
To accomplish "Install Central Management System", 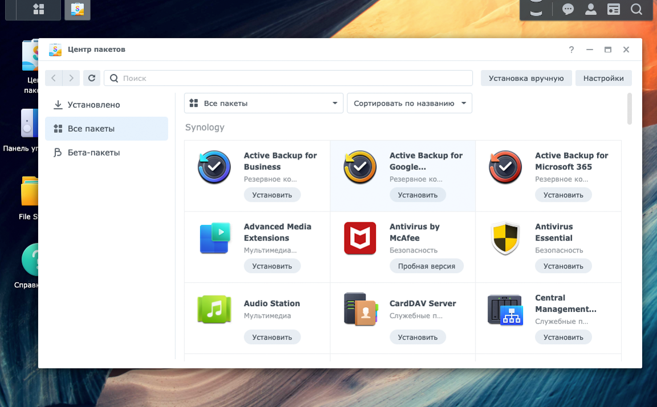I will pyautogui.click(x=563, y=337).
